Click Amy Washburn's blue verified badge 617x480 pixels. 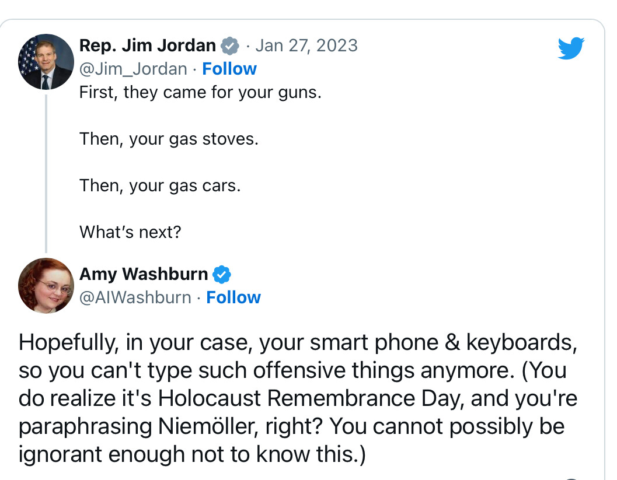(x=222, y=274)
